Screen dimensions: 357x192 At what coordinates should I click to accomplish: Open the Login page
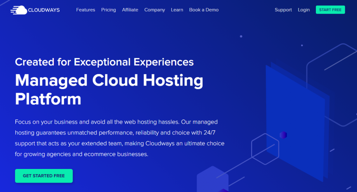[x=304, y=10]
